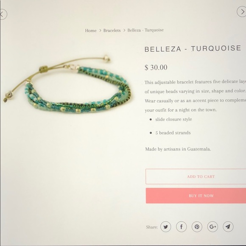Go to previous product arrow

(3, 14)
